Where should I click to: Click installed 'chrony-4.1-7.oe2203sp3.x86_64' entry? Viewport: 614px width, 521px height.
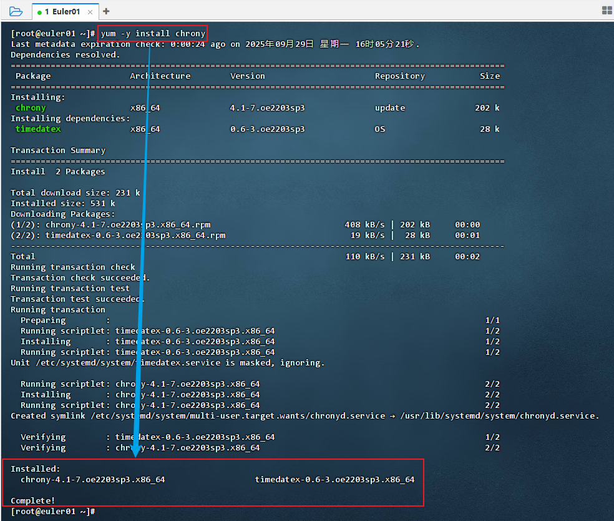point(93,479)
